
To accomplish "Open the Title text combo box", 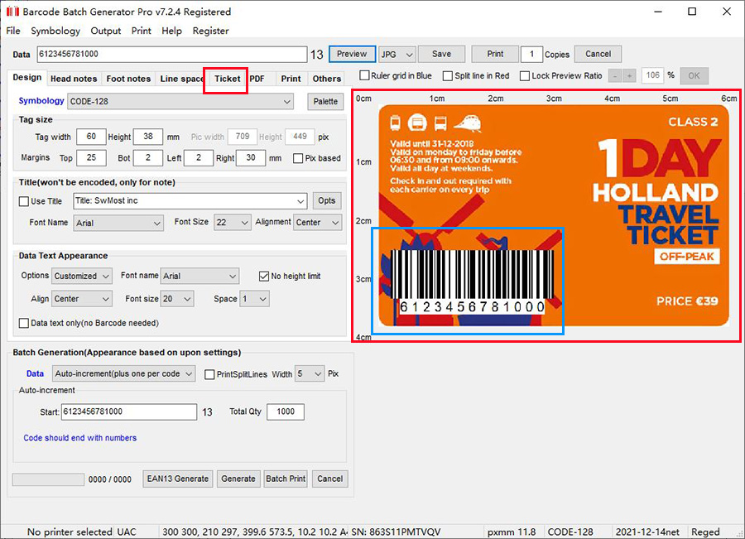I will [190, 201].
